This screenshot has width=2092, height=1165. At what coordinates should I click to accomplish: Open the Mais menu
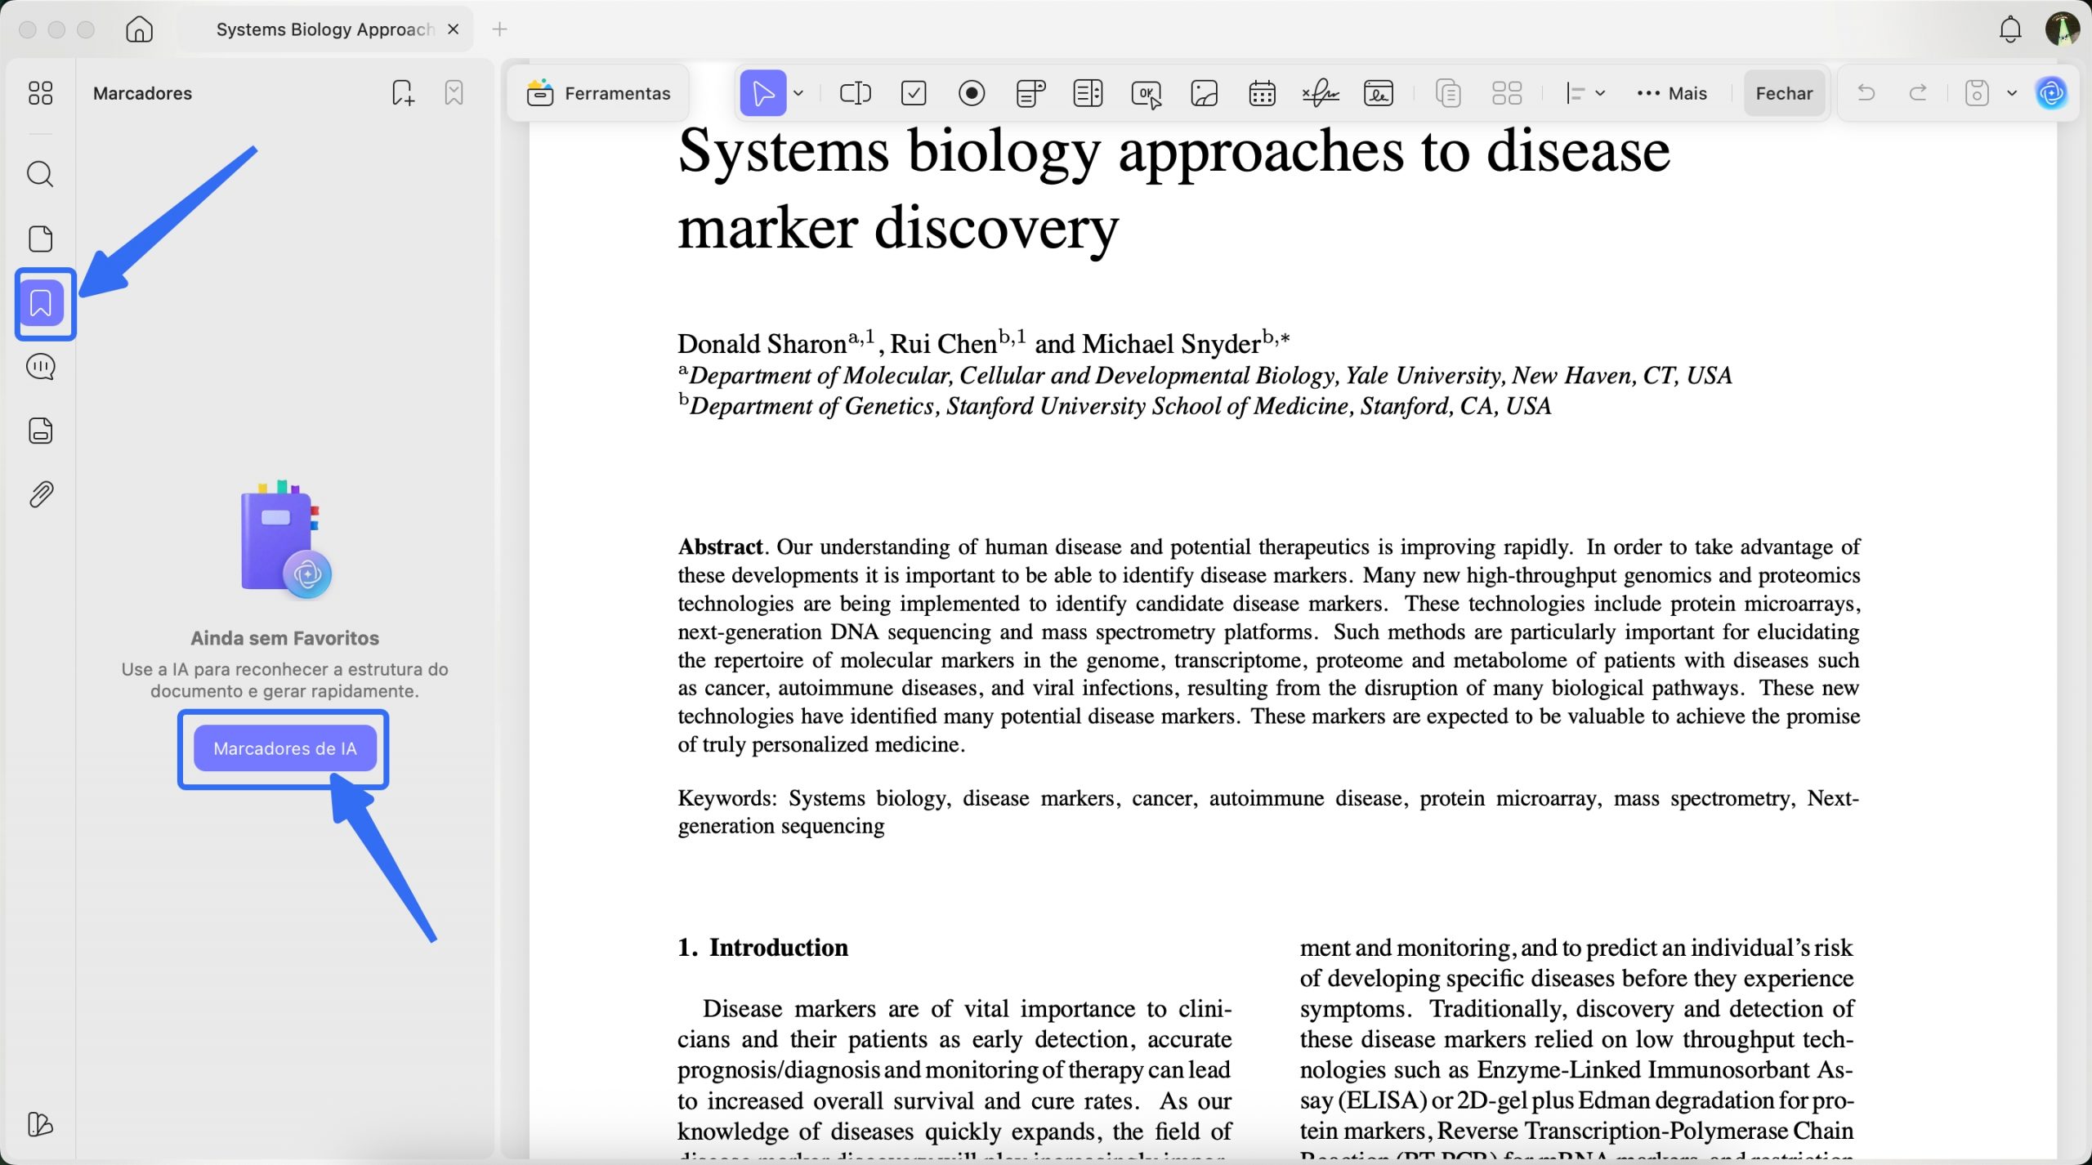coord(1672,92)
